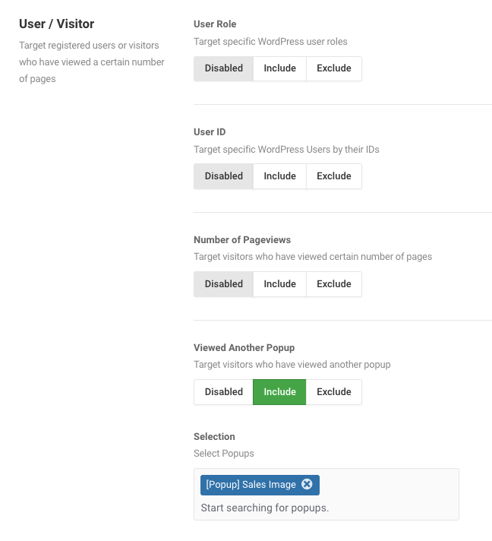This screenshot has width=492, height=541.
Task: Disable the Viewed Another Popup rule
Action: coord(223,392)
